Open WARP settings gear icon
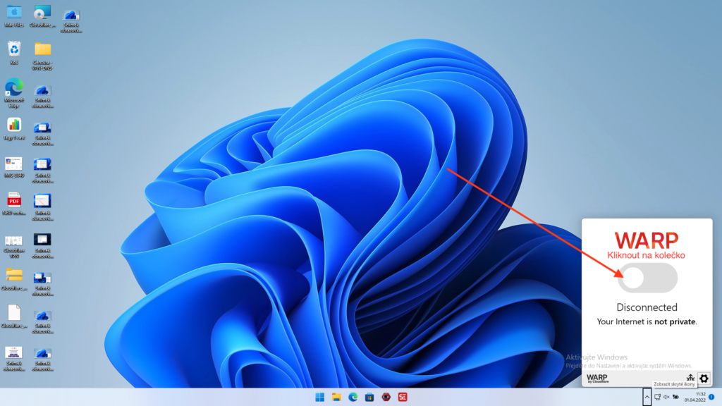722x406 pixels. pos(703,379)
